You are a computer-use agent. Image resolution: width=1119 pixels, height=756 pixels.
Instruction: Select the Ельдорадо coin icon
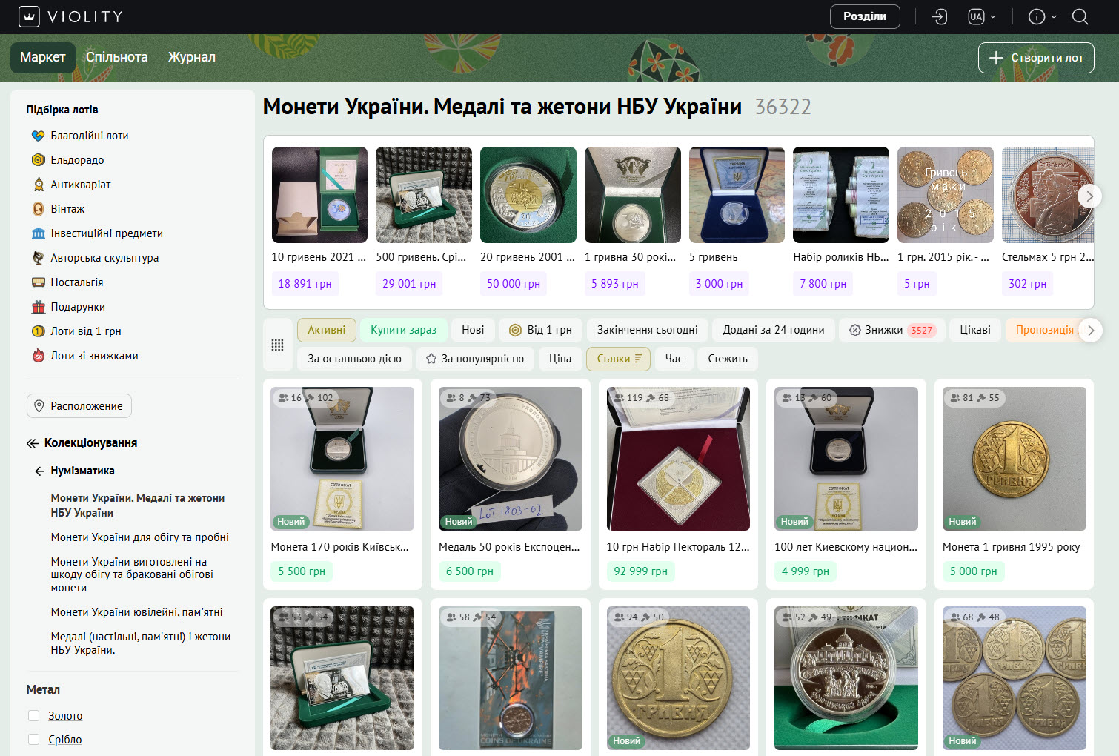coord(39,160)
